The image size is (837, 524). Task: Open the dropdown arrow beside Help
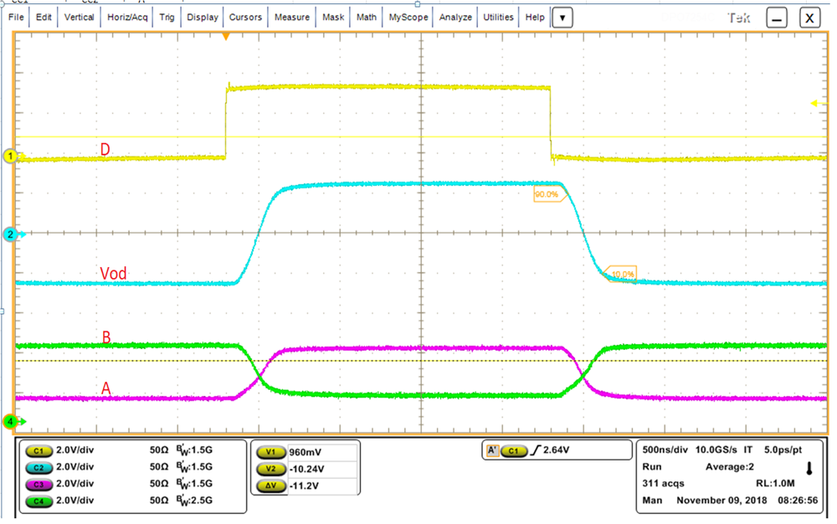coord(562,17)
